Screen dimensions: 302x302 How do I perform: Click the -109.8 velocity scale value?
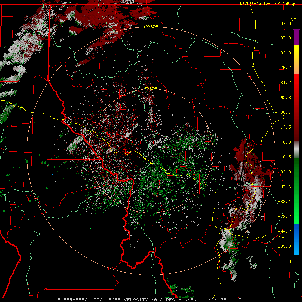283,246
